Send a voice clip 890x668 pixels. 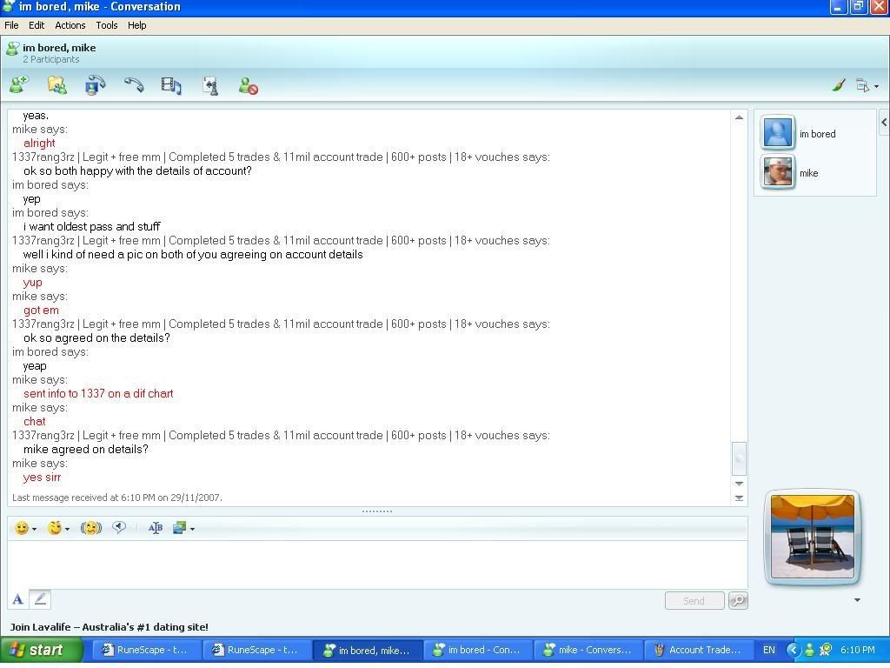click(118, 528)
